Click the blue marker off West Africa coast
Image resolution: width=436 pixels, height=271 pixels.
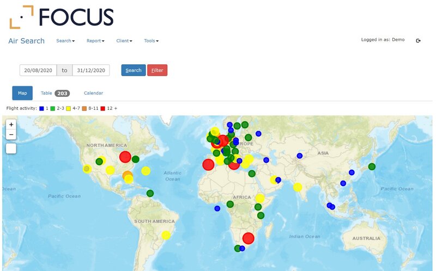click(x=217, y=208)
